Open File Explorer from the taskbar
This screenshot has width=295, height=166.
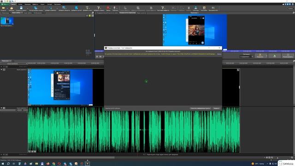[x=36, y=164]
